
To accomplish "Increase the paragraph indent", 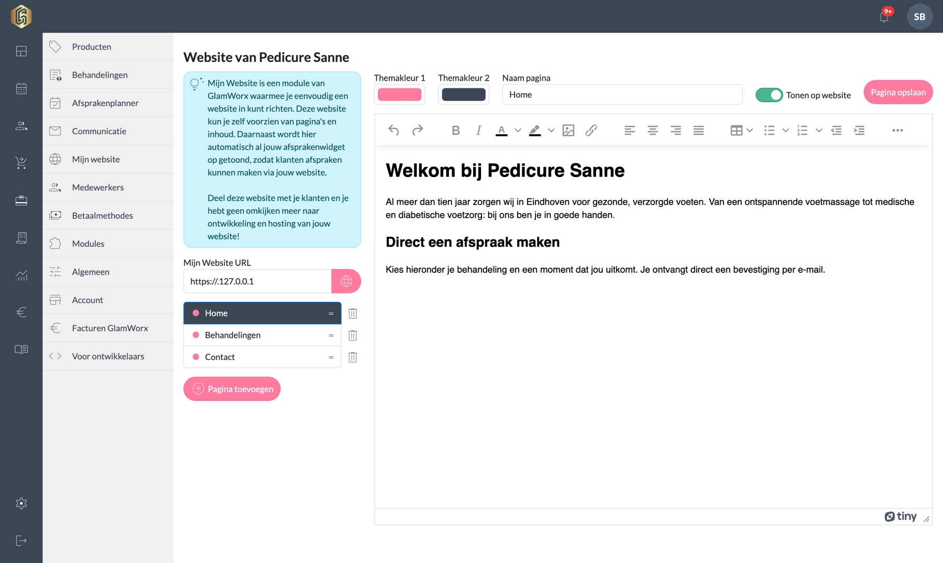I will (x=859, y=130).
